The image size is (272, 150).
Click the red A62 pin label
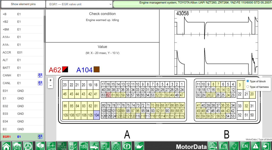[x=55, y=70]
